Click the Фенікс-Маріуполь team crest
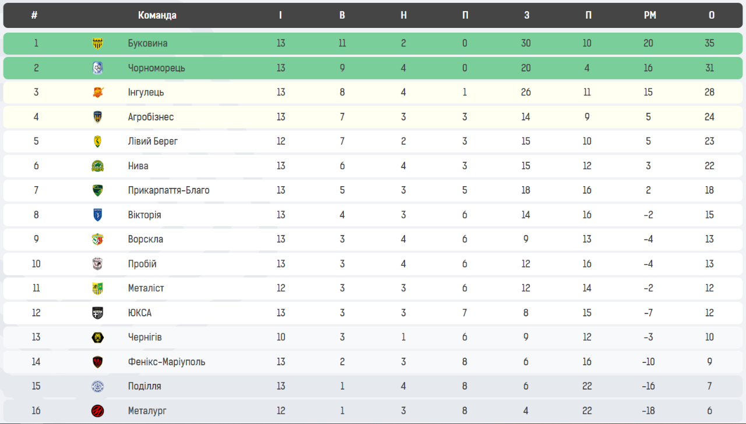The height and width of the screenshot is (424, 746). pyautogui.click(x=98, y=362)
